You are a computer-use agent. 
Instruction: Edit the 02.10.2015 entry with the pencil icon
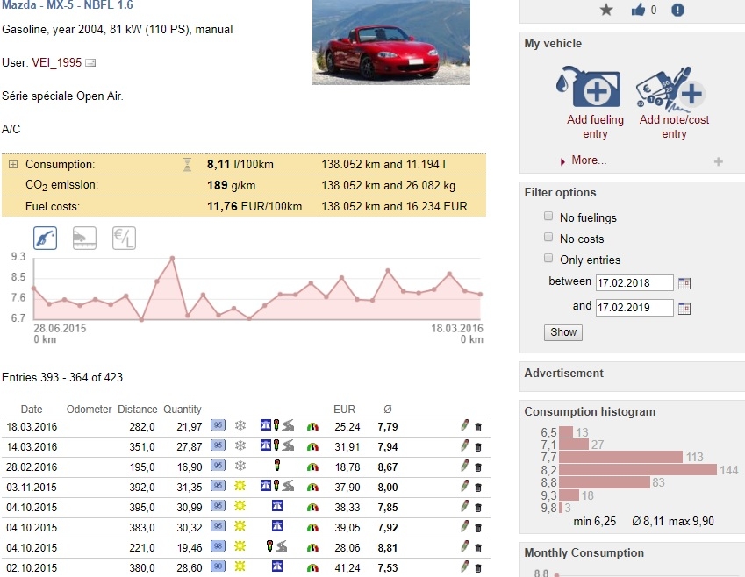(465, 566)
